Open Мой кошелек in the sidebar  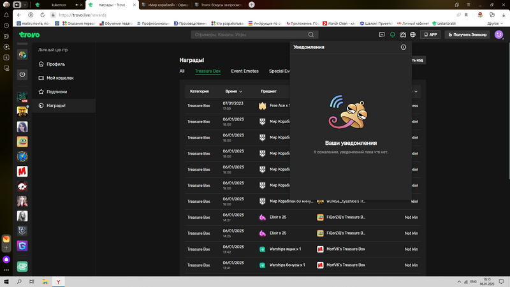click(x=60, y=78)
